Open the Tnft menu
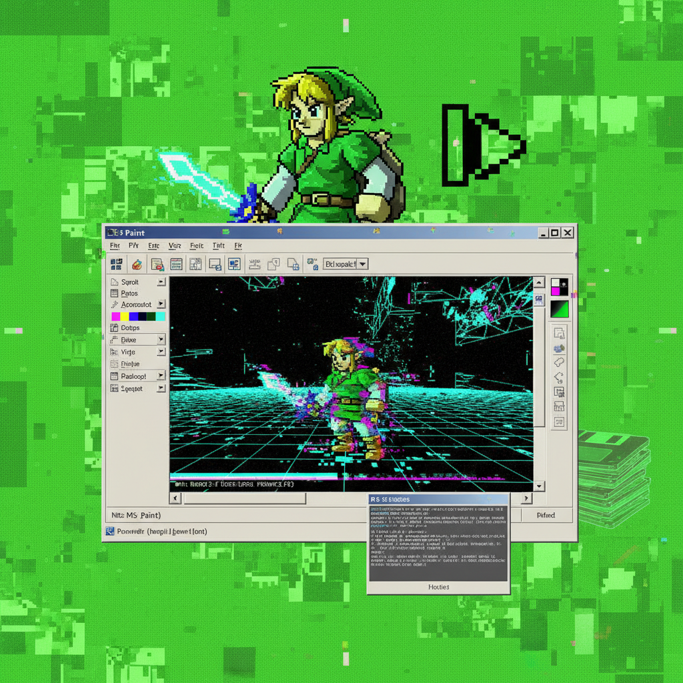Image resolution: width=683 pixels, height=683 pixels. tap(218, 245)
